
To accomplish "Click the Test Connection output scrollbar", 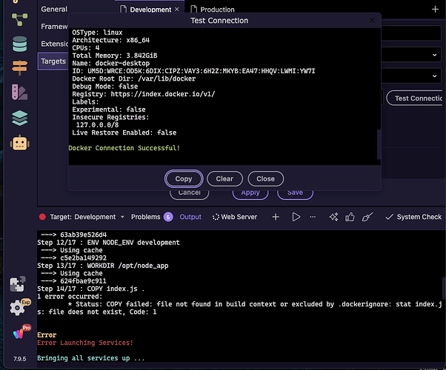I will (379, 144).
